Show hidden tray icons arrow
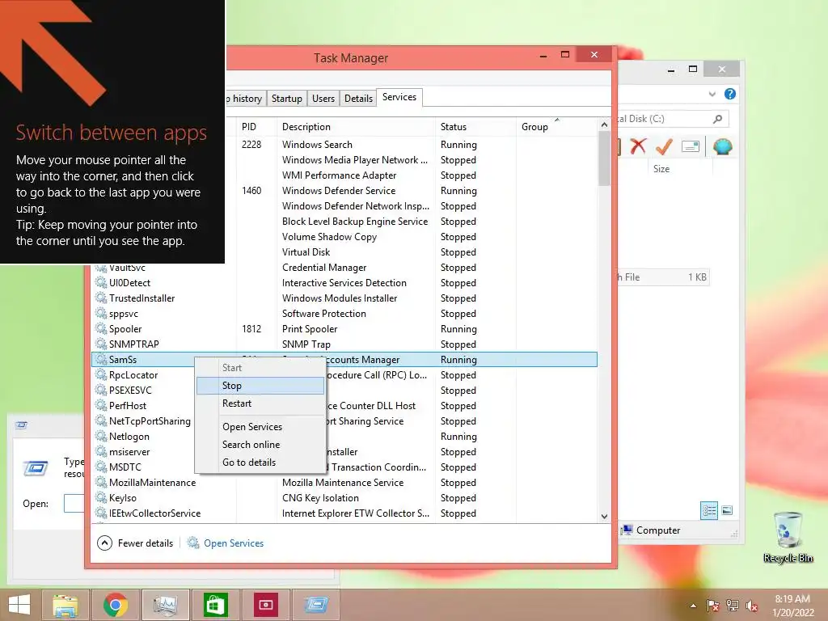Viewport: 828px width, 621px height. coord(693,606)
